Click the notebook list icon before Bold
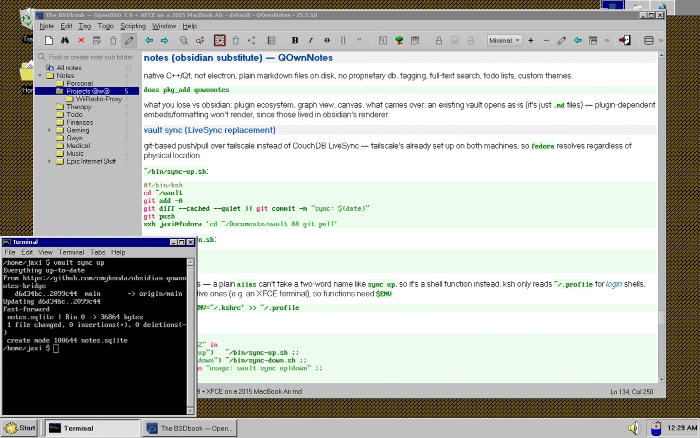This screenshot has height=438, width=700. [x=271, y=41]
